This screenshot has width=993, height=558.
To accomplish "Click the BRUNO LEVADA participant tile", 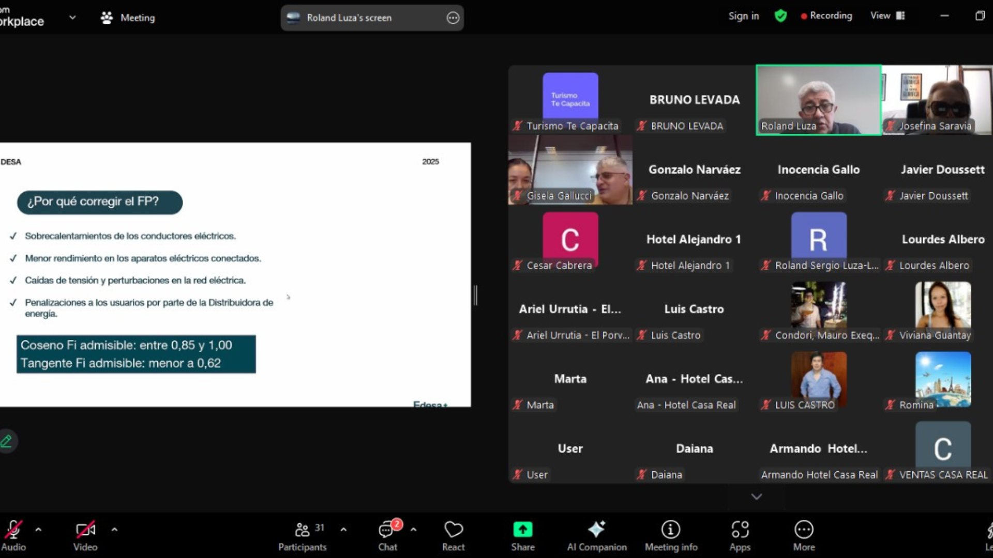I will (694, 100).
